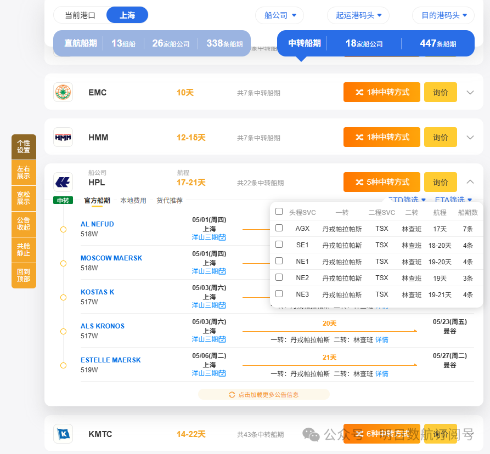
Task: Open the calendar icon in ALS KRONOS row
Action: coord(222,339)
